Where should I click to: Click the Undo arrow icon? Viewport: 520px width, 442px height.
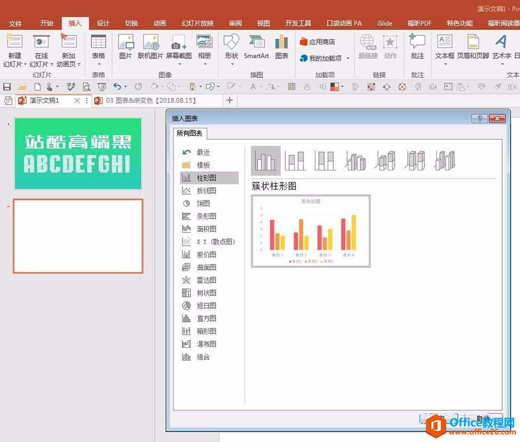pyautogui.click(x=117, y=87)
